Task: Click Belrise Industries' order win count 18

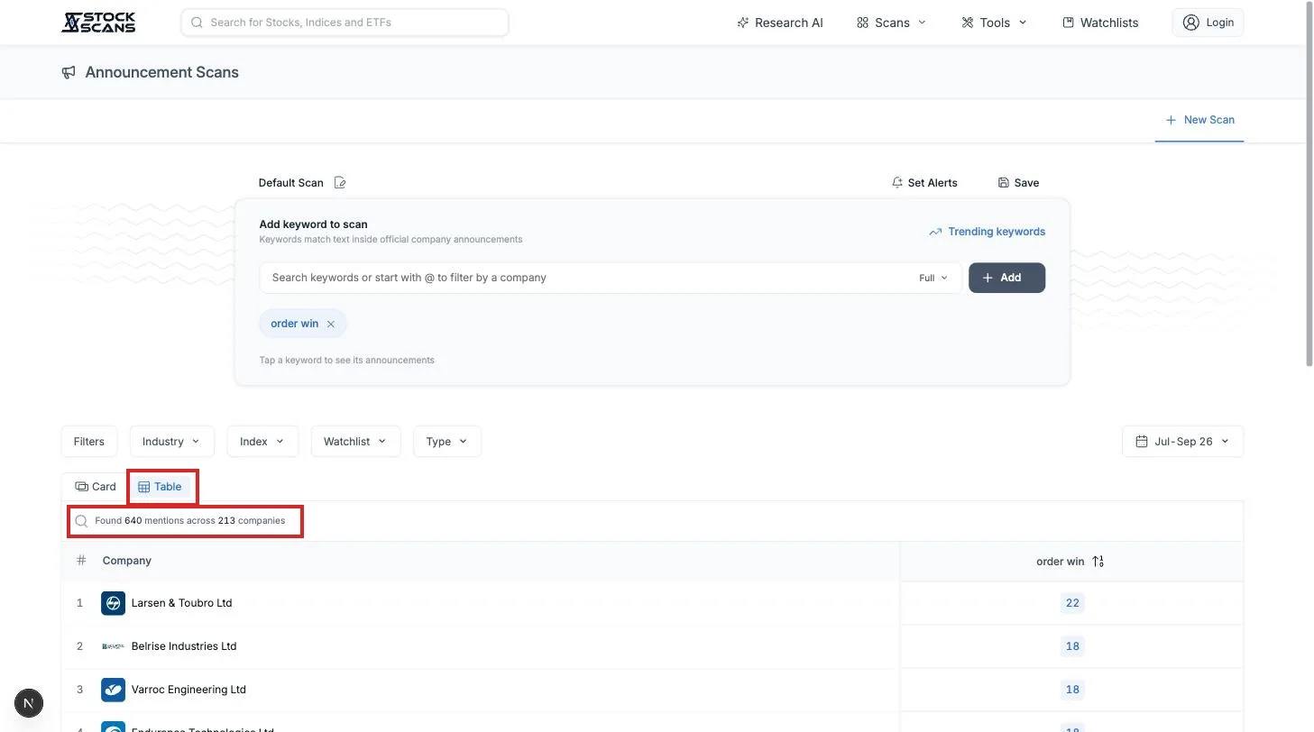Action: click(1072, 646)
